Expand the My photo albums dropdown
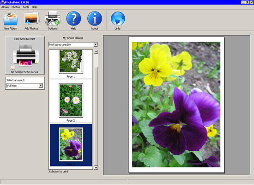 pyautogui.click(x=96, y=44)
